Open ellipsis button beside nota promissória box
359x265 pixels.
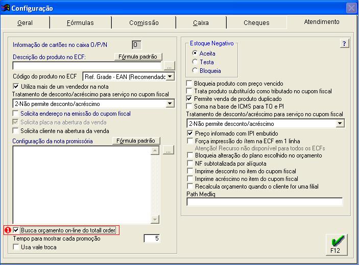point(169,150)
